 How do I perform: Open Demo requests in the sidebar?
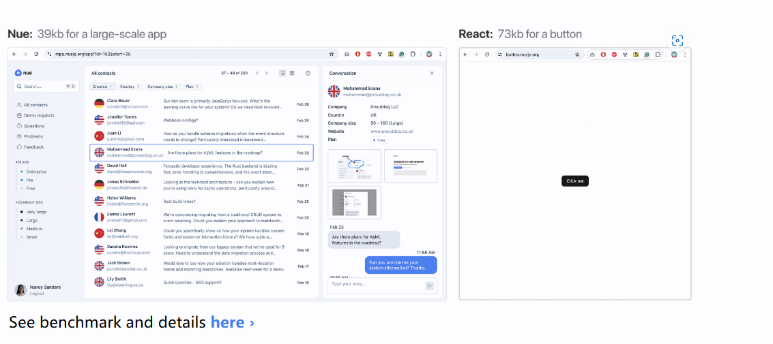(38, 115)
